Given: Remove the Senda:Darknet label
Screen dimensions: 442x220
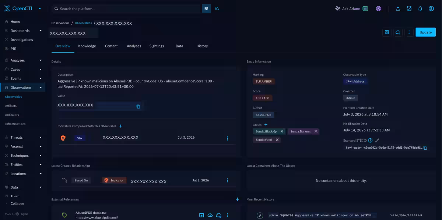Looking at the screenshot, I should [316, 131].
